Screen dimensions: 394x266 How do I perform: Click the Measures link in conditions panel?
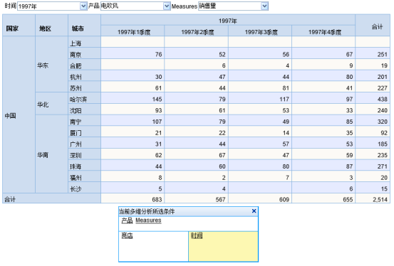pyautogui.click(x=148, y=220)
